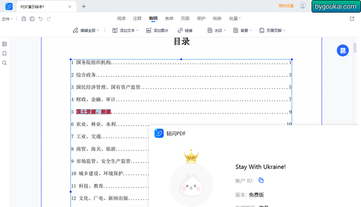Image resolution: width=361 pixels, height=207 pixels.
Task: Open the 水印 watermark dropdown
Action: click(217, 31)
